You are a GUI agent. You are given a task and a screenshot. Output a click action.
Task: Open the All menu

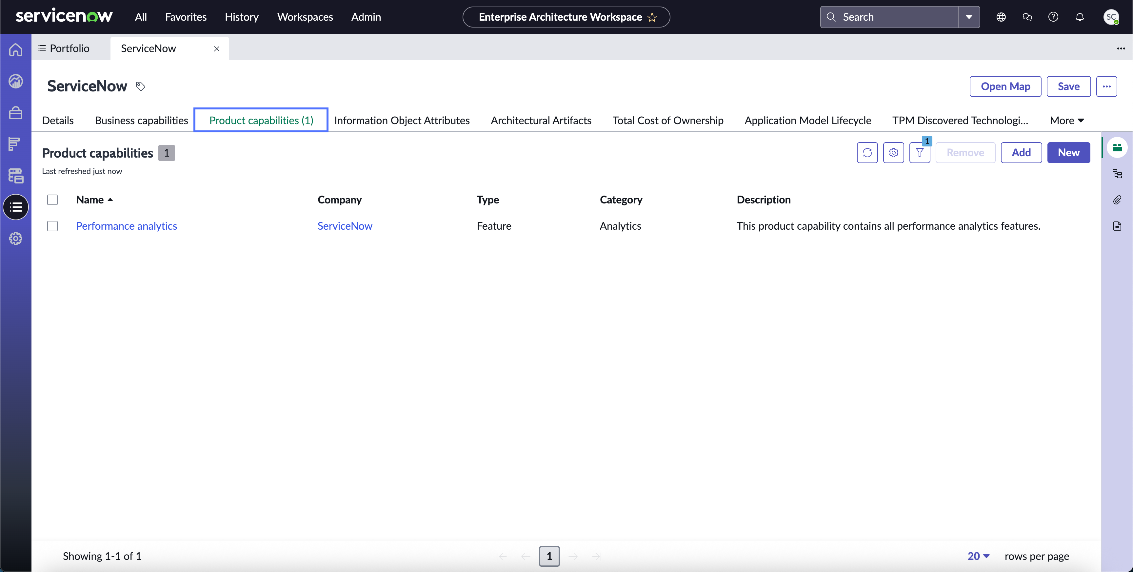141,17
